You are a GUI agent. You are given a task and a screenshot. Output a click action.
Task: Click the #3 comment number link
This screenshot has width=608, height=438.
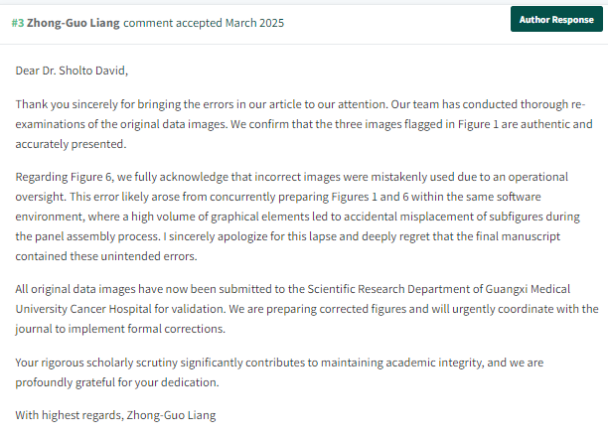tap(18, 23)
